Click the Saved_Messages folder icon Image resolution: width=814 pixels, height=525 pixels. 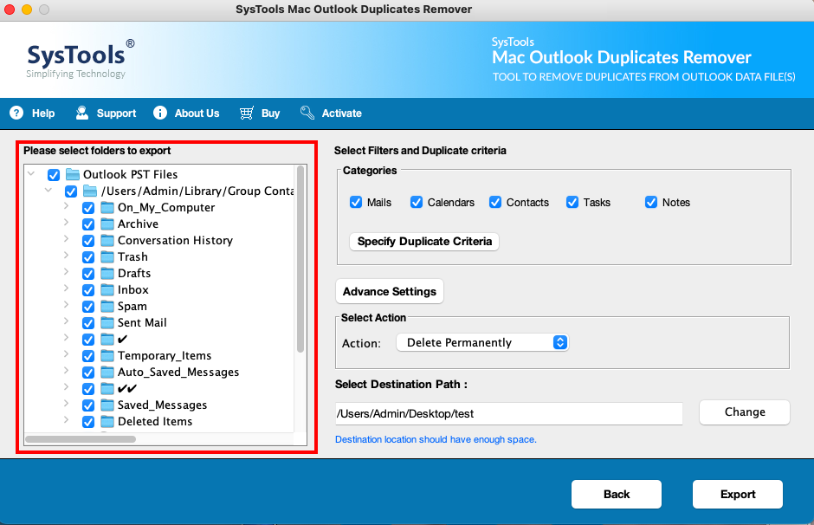[x=107, y=405]
